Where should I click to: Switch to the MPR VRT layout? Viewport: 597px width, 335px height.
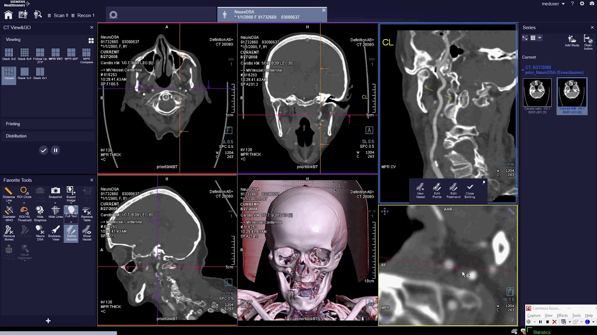56,55
